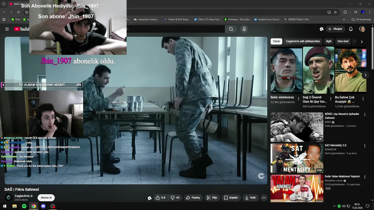Open the Chrome apps grid in bookmarks bar
Screen dimensions: 374x210
click(4, 20)
